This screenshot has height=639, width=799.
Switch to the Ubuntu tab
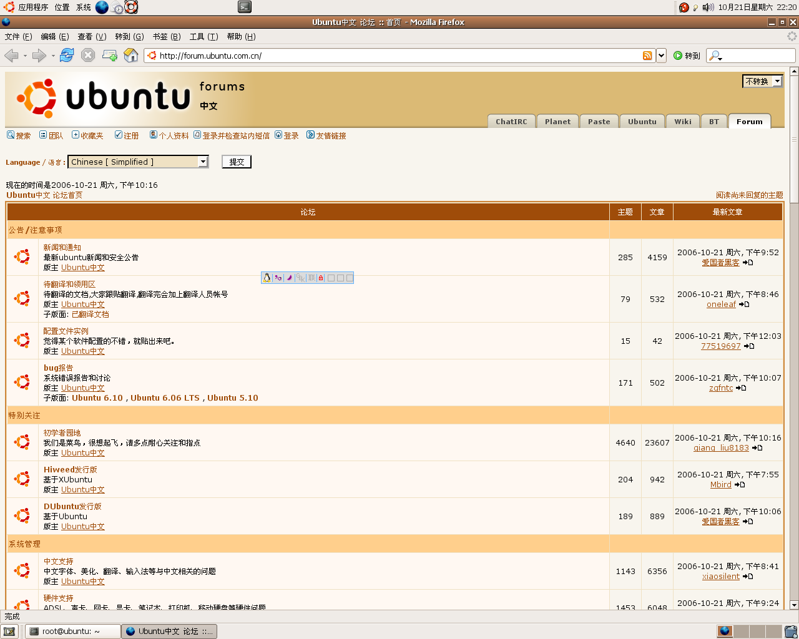[642, 122]
